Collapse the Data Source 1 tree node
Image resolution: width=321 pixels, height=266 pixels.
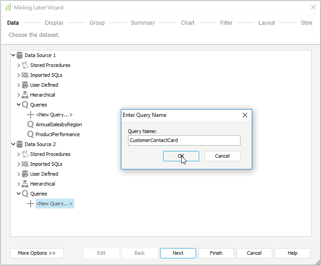[13, 55]
